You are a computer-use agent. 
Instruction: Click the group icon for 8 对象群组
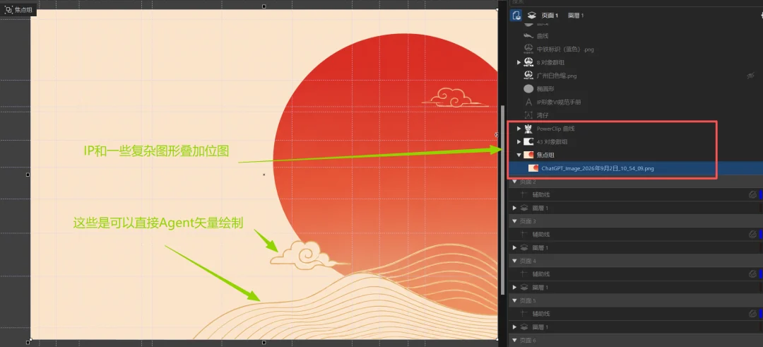(528, 62)
